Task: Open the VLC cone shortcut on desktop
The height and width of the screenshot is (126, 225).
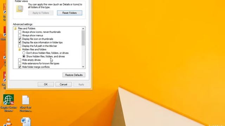Action: tap(8, 122)
